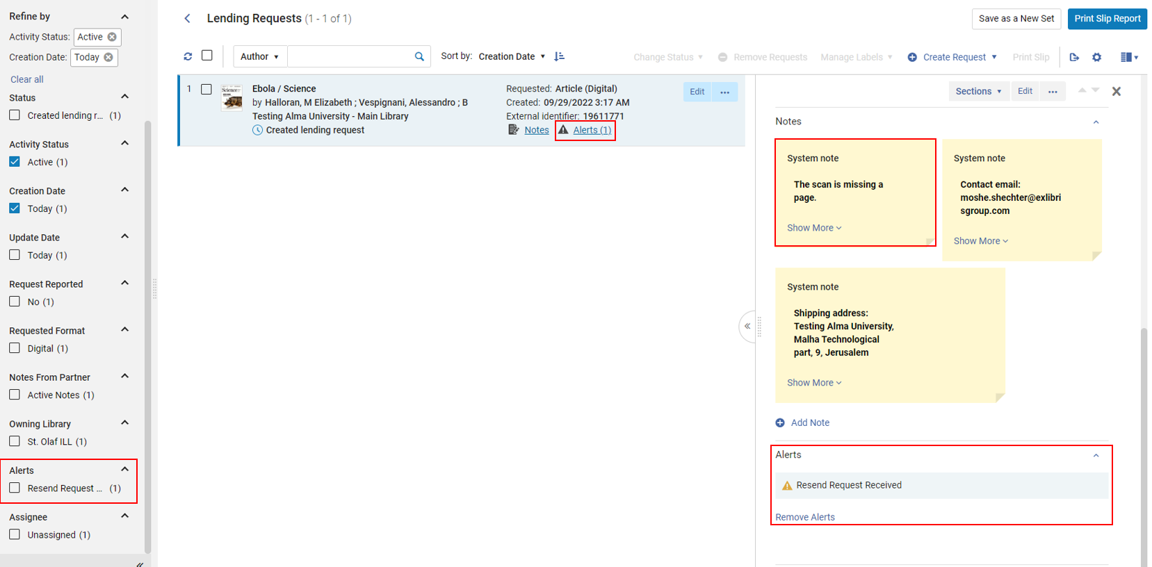
Task: Click the Remove Alerts link
Action: pos(805,517)
